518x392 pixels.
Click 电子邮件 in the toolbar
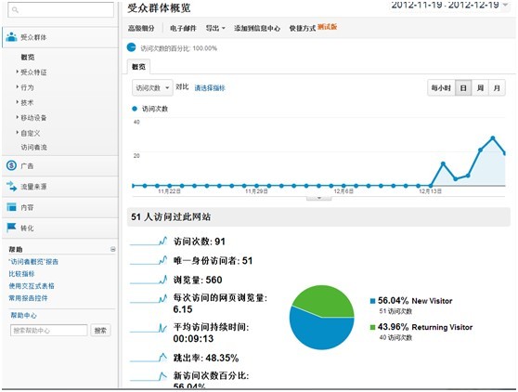[184, 29]
